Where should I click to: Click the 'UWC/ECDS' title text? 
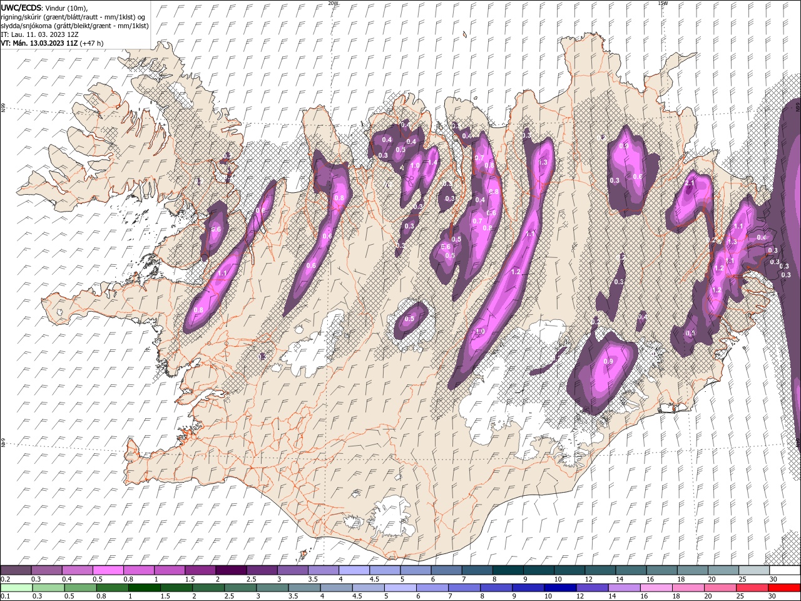click(x=21, y=8)
